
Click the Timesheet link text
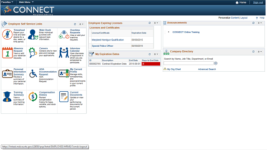click(x=19, y=30)
